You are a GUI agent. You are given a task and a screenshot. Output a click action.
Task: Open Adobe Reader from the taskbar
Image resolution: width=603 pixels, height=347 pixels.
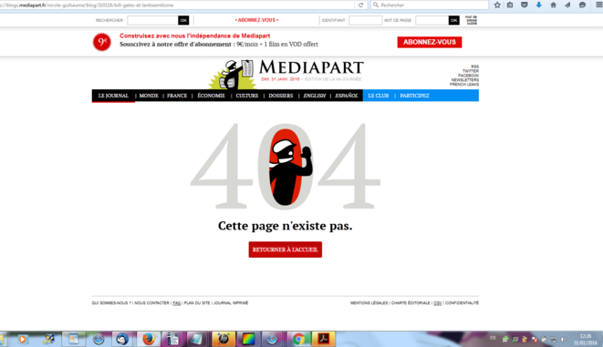(x=324, y=340)
